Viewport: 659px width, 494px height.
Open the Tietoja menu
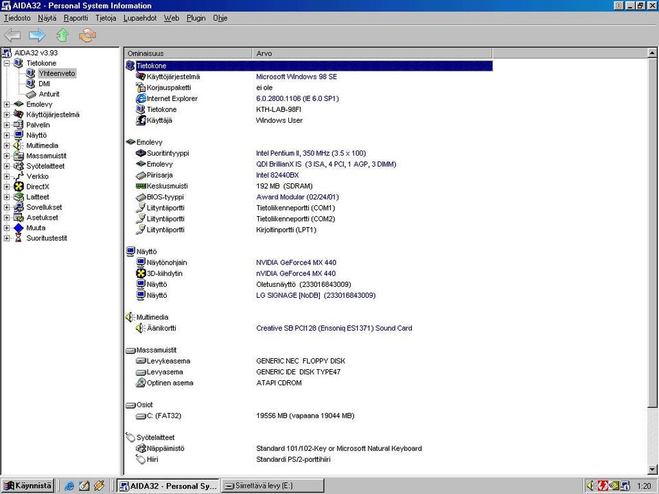pos(106,18)
